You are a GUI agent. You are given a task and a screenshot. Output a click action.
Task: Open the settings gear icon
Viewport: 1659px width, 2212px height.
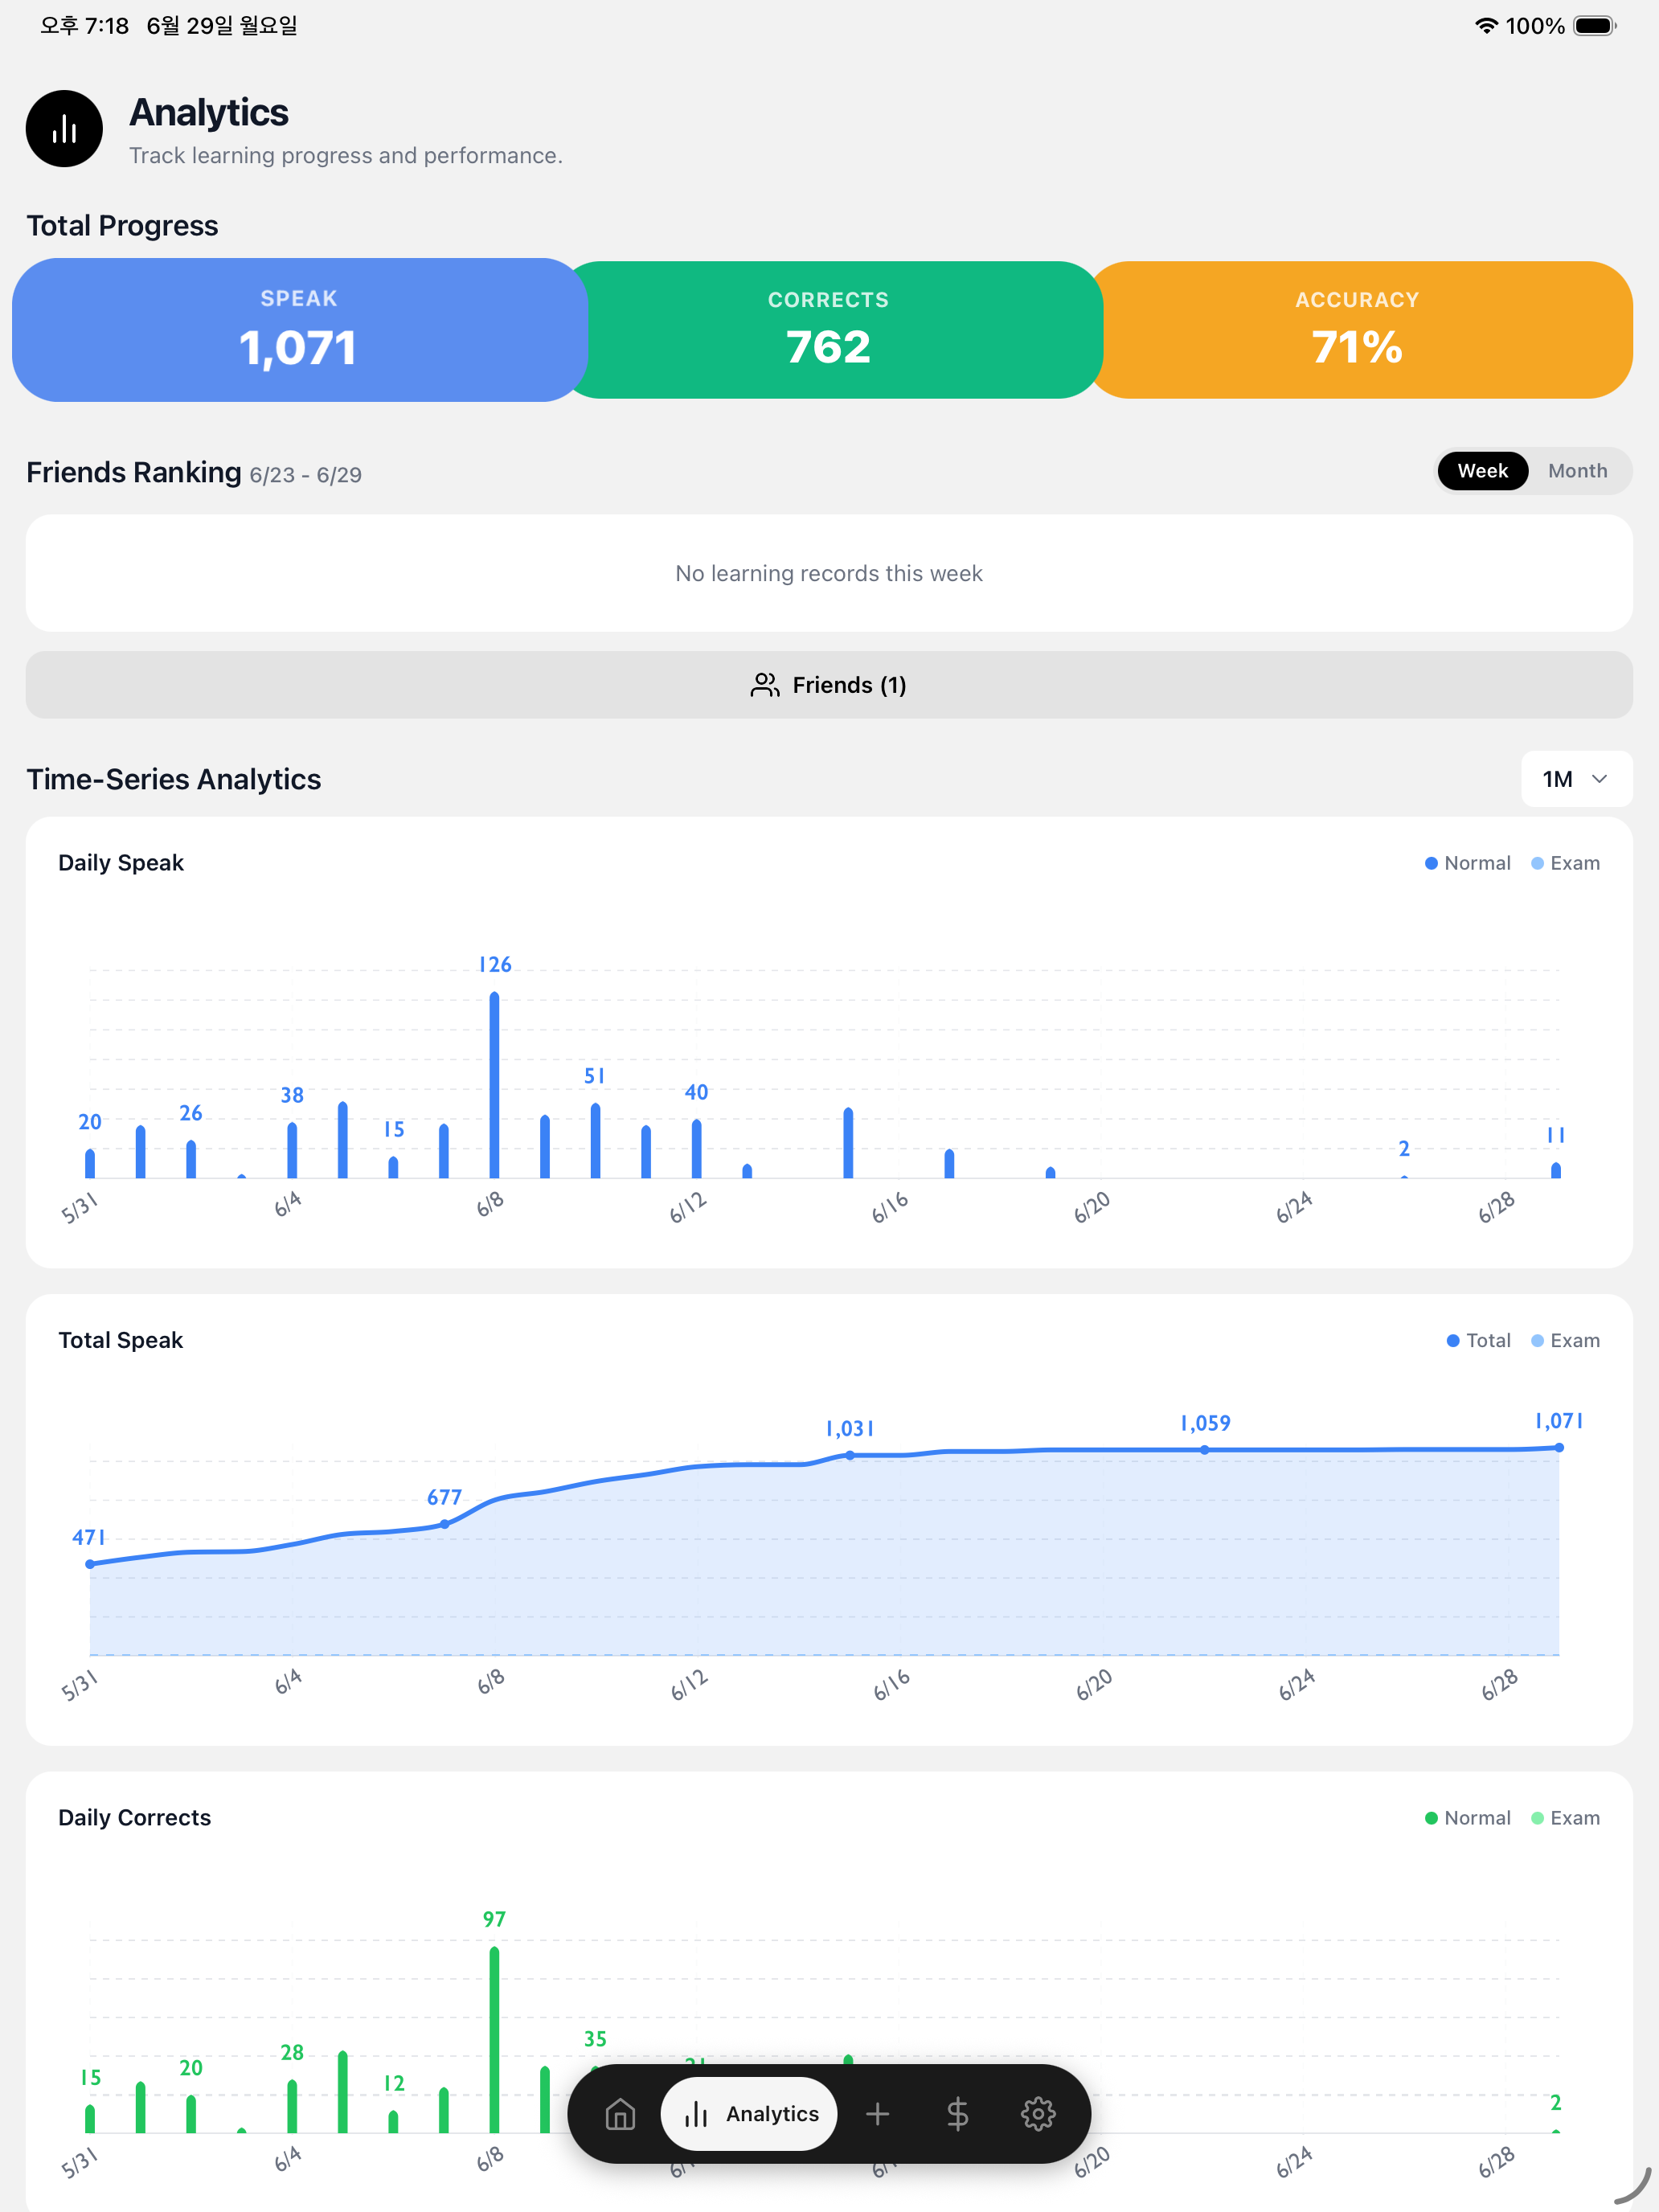point(1038,2113)
